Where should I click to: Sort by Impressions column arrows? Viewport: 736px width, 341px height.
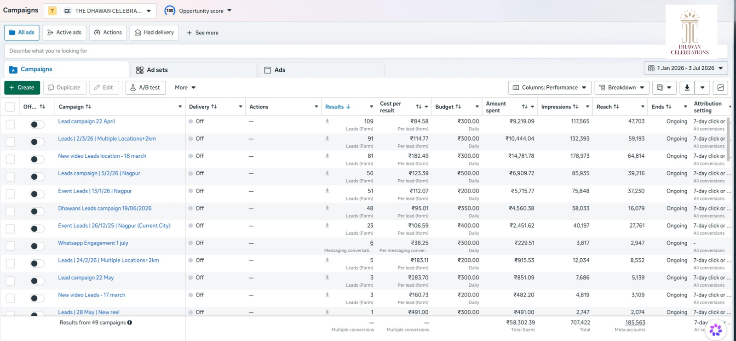pos(575,107)
